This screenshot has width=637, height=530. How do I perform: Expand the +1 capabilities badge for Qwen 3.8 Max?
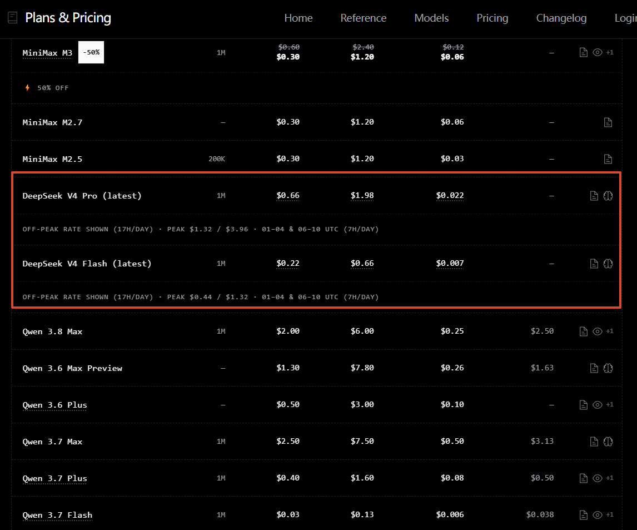tap(610, 331)
